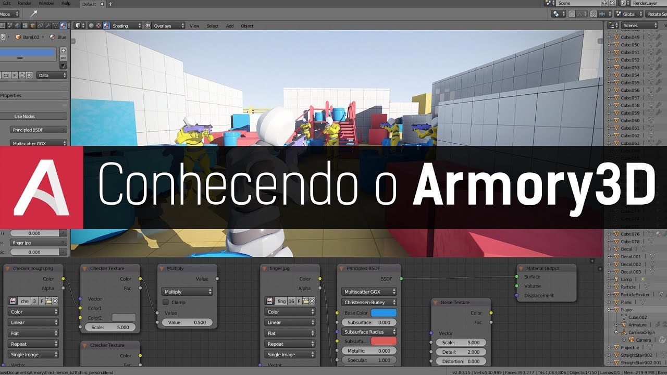This screenshot has width=667, height=375.
Task: Open the Material properties tab sphere icon
Action: (63, 26)
